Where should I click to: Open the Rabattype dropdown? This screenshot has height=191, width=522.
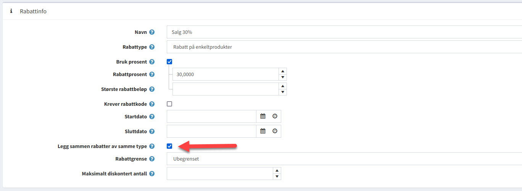(x=343, y=47)
